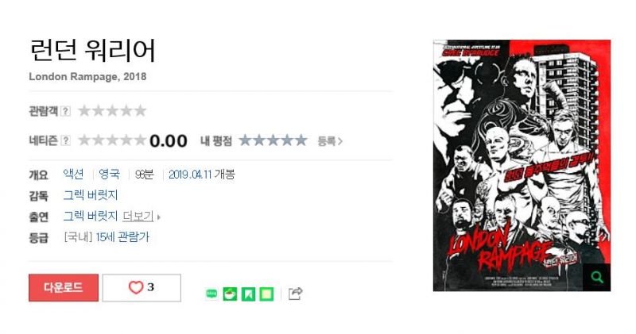The image size is (636, 334).
Task: Set my rating on 내 평점 stars
Action: 273,140
